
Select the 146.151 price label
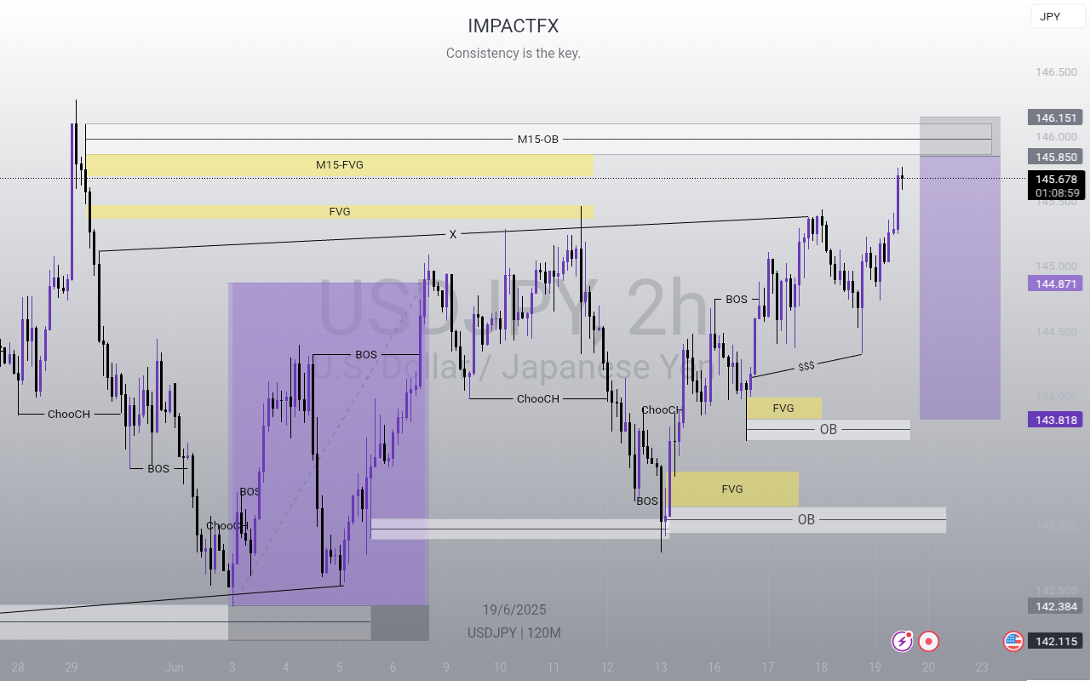[1055, 117]
